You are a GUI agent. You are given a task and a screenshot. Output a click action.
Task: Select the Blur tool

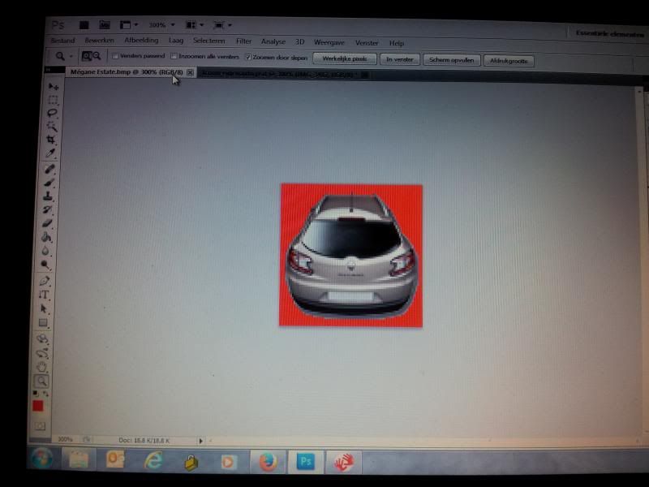(45, 251)
